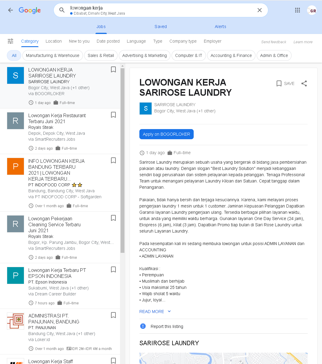Bookmark the Lowongan Kerja Staff listing
The height and width of the screenshot is (364, 322).
[113, 361]
